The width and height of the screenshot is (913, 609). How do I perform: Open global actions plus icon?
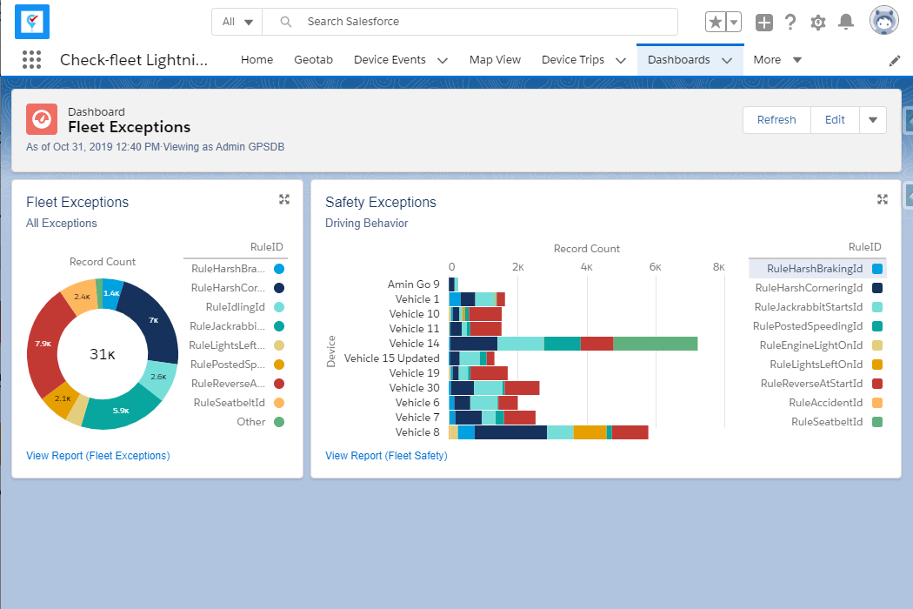[763, 23]
